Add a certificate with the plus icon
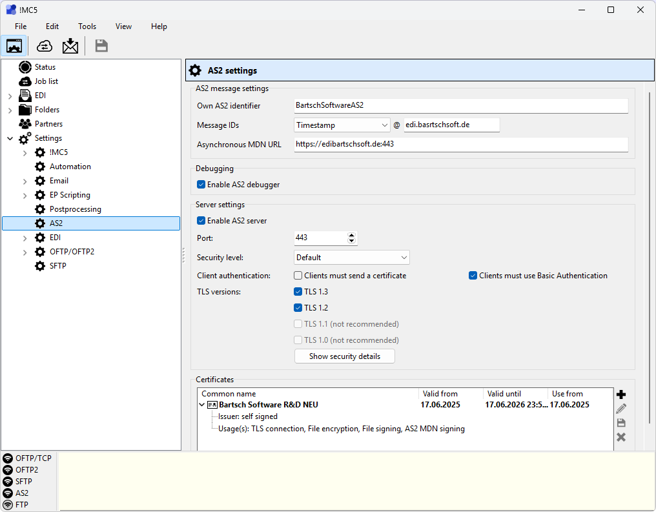 click(621, 394)
